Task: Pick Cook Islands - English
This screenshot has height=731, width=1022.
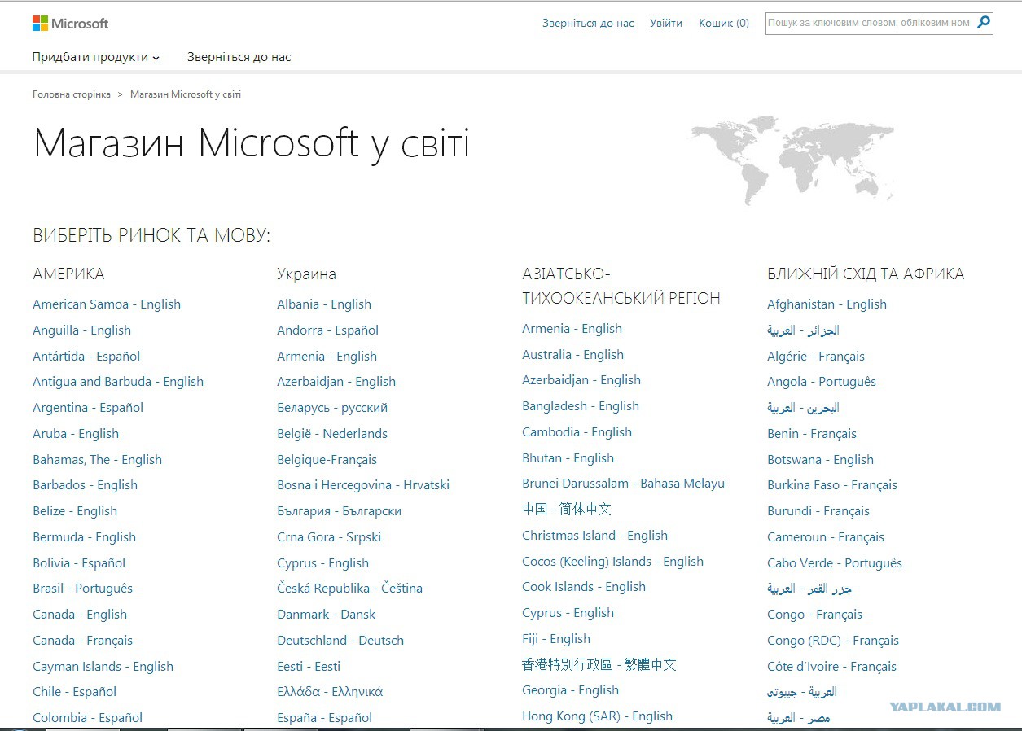Action: pos(584,587)
